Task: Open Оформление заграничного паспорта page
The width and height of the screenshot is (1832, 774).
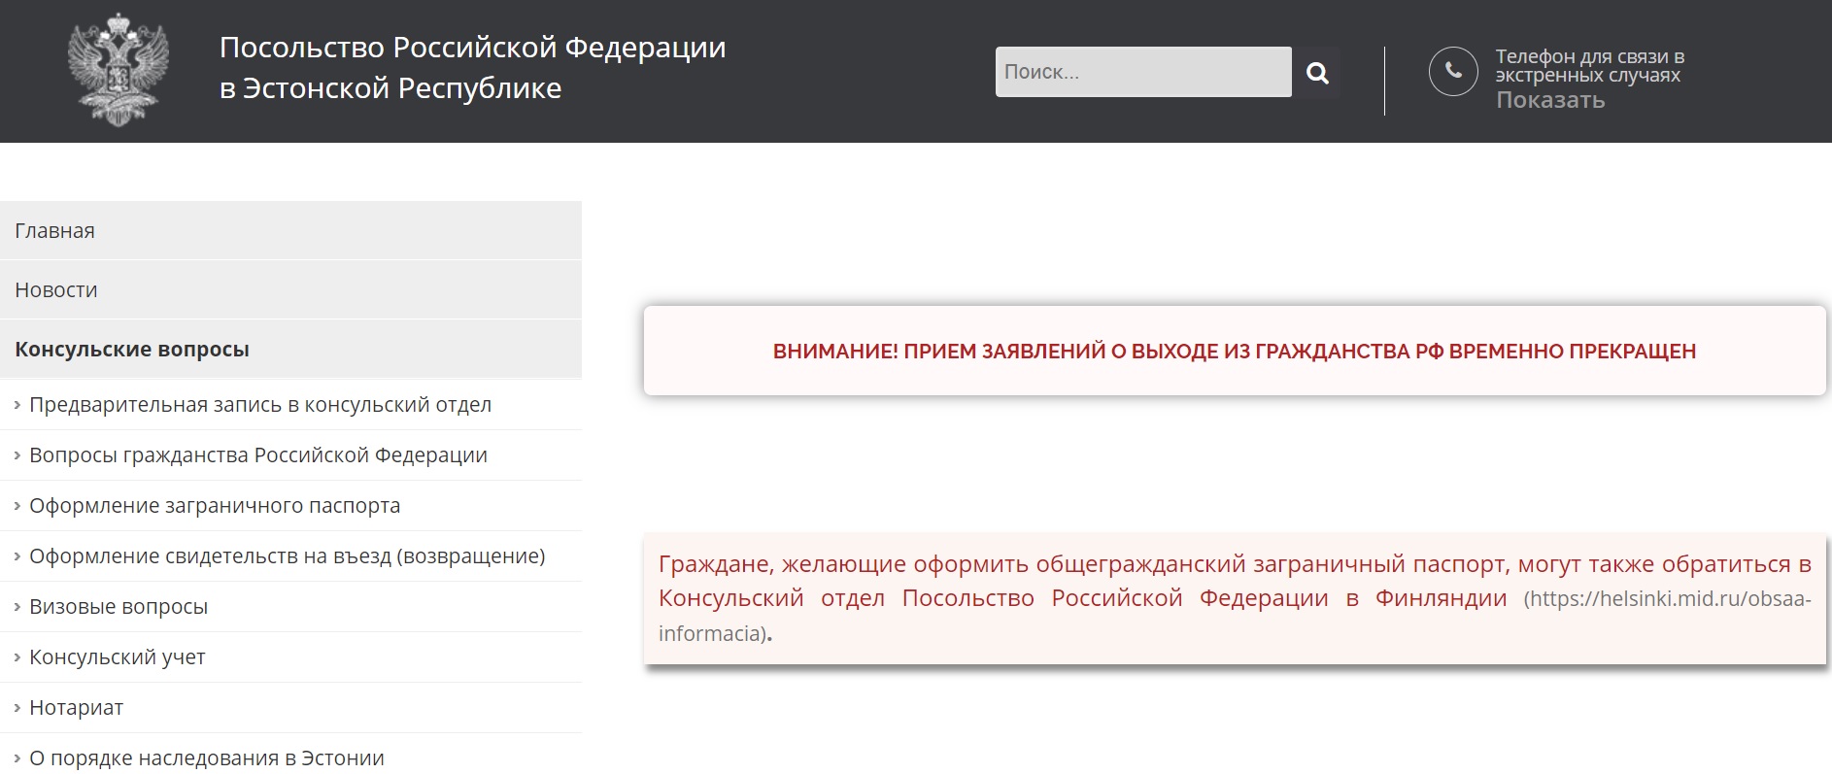Action: point(215,505)
